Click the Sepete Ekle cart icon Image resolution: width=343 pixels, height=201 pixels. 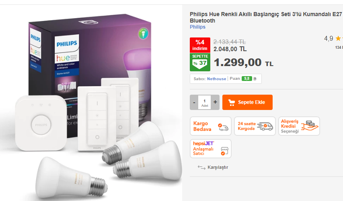(x=232, y=103)
